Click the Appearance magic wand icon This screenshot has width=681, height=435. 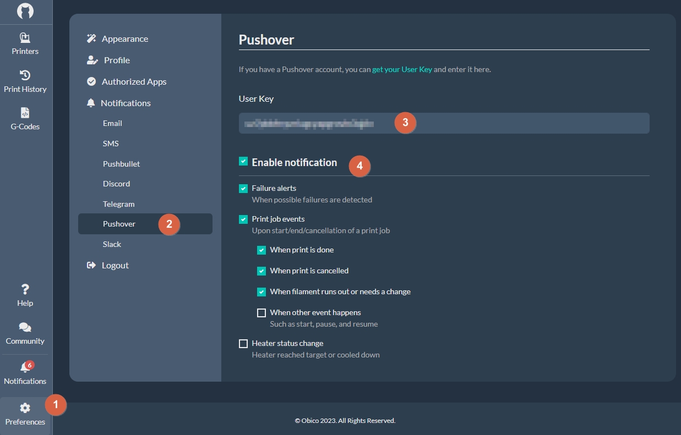point(91,38)
